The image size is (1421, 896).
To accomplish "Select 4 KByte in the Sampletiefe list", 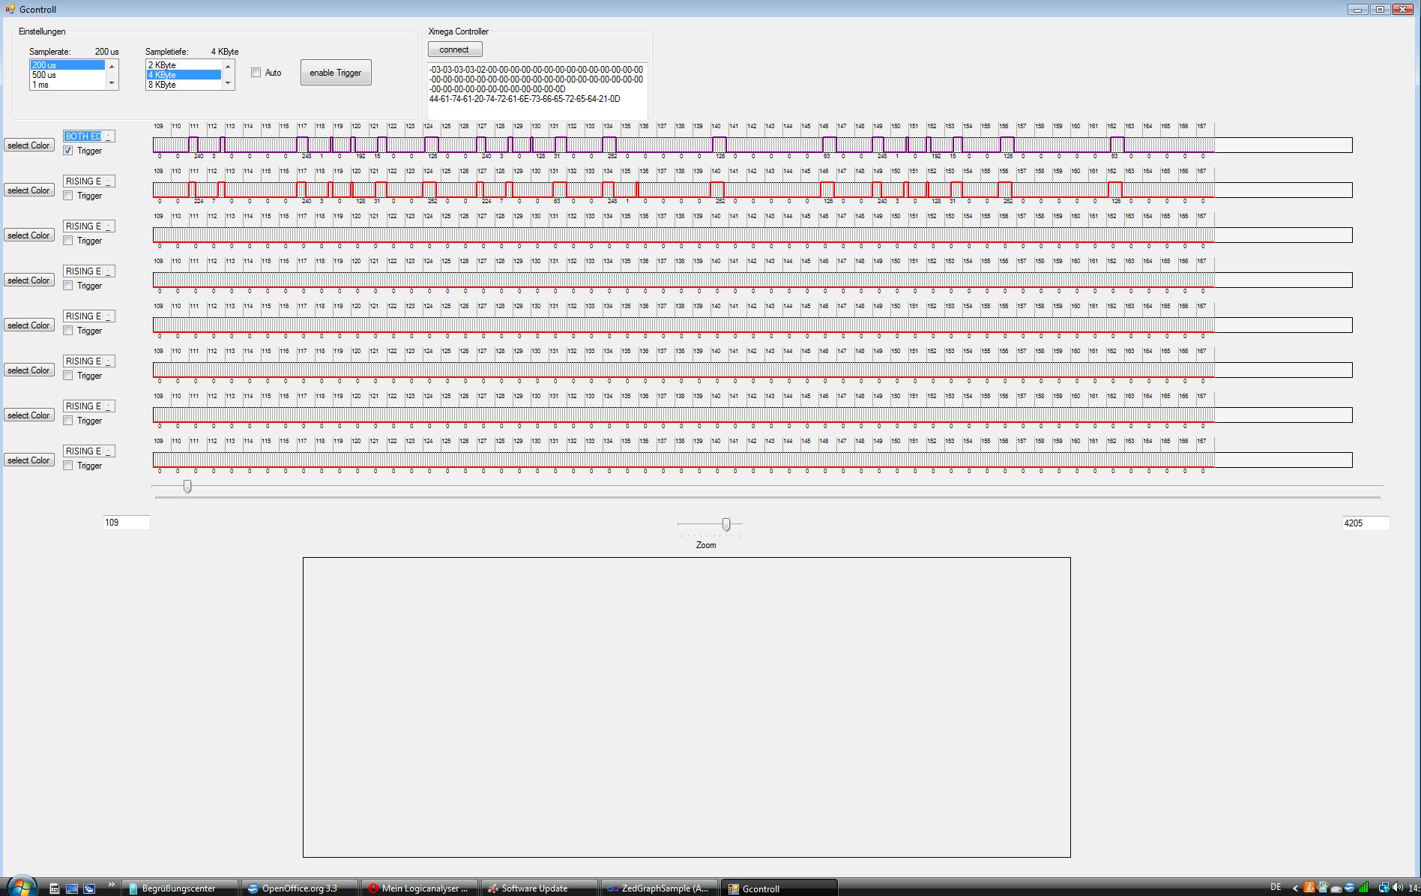I will coord(184,75).
